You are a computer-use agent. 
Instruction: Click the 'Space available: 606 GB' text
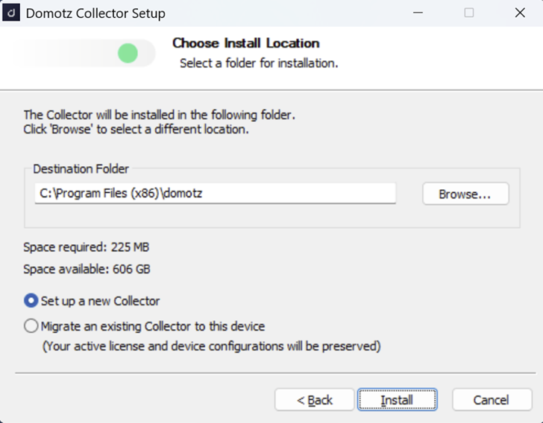(87, 269)
